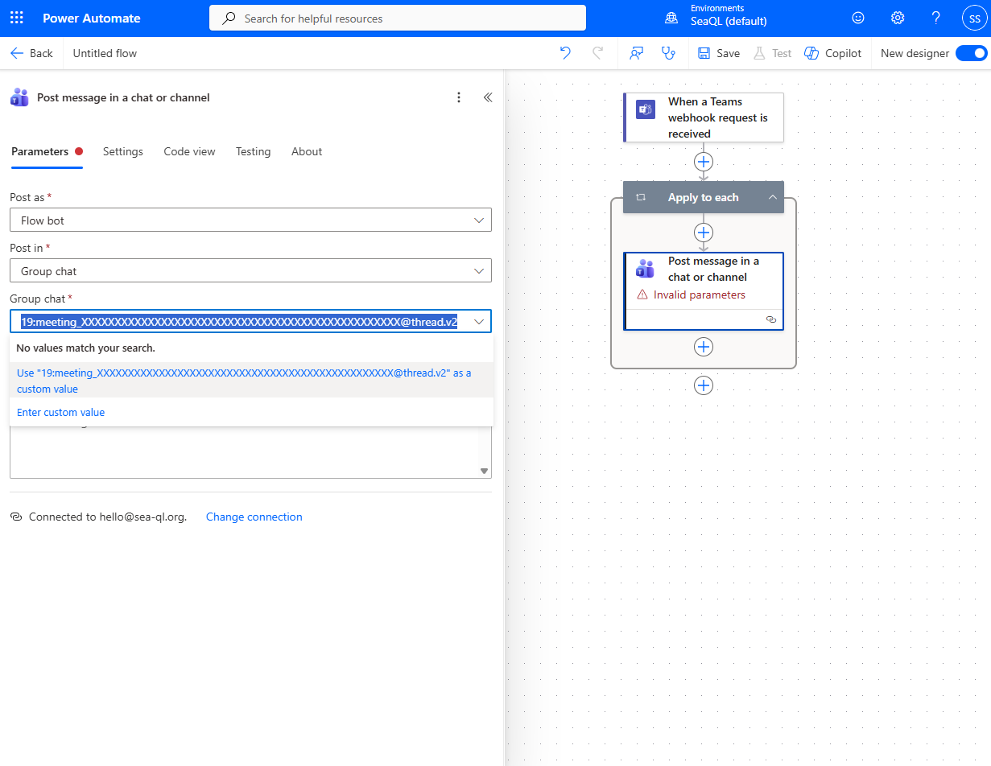
Task: Open the settings gear icon
Action: click(x=898, y=18)
